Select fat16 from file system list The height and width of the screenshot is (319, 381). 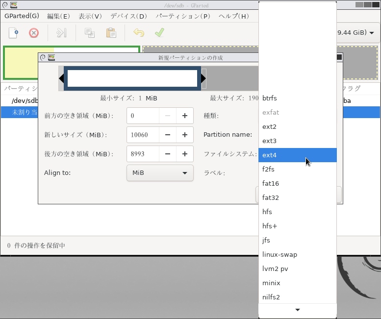[298, 183]
